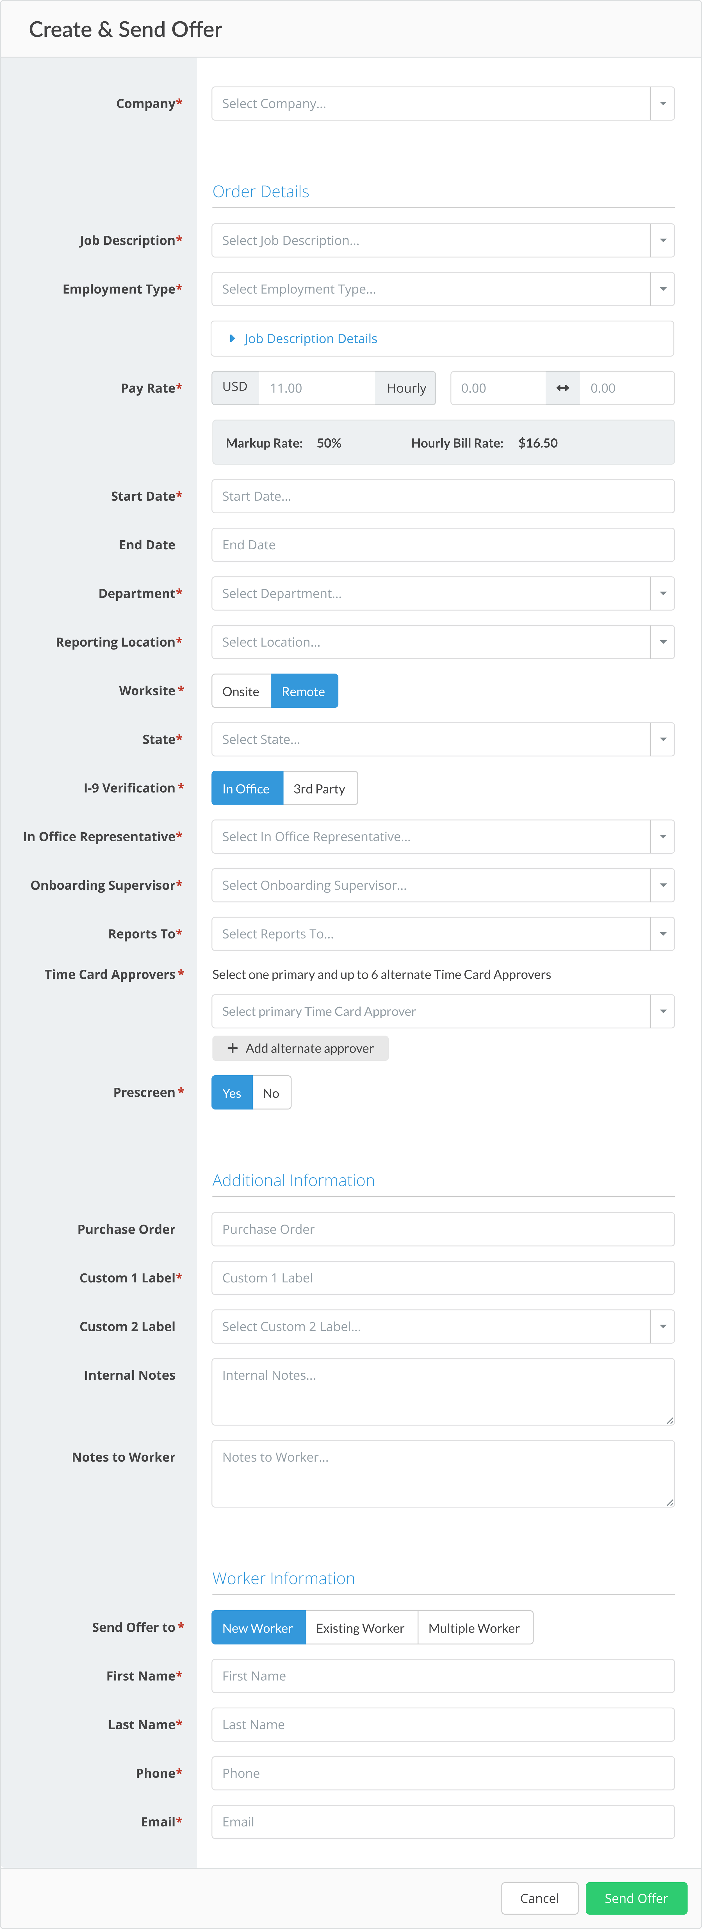The image size is (702, 1929).
Task: Open the Reporting Location dropdown
Action: (x=443, y=642)
